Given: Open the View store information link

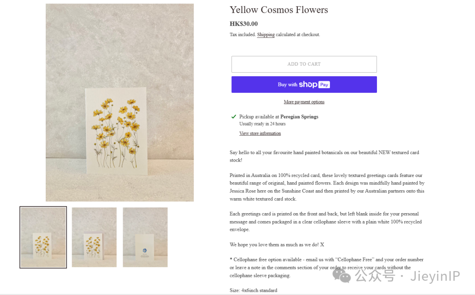Looking at the screenshot, I should tap(260, 133).
